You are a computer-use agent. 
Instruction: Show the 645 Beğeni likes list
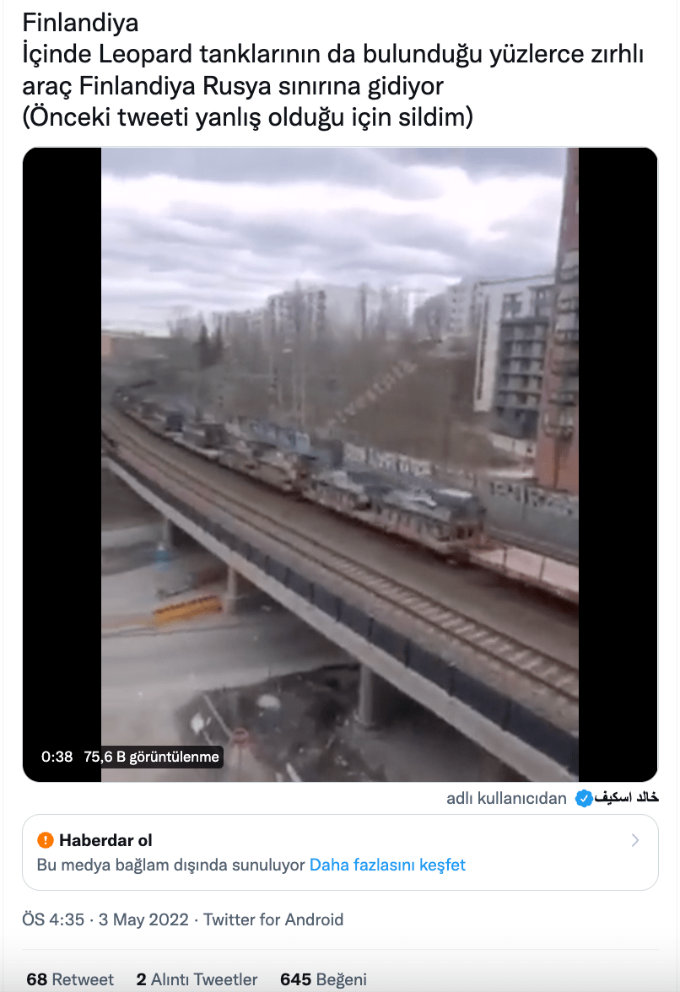(x=323, y=979)
